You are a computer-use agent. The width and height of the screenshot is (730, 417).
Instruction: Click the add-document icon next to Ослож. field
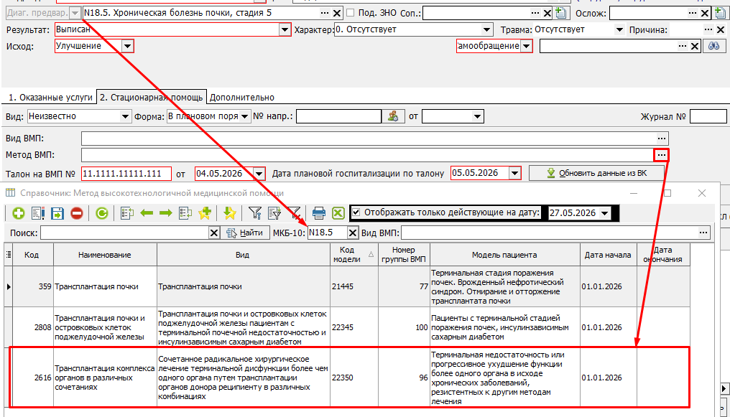click(x=719, y=13)
